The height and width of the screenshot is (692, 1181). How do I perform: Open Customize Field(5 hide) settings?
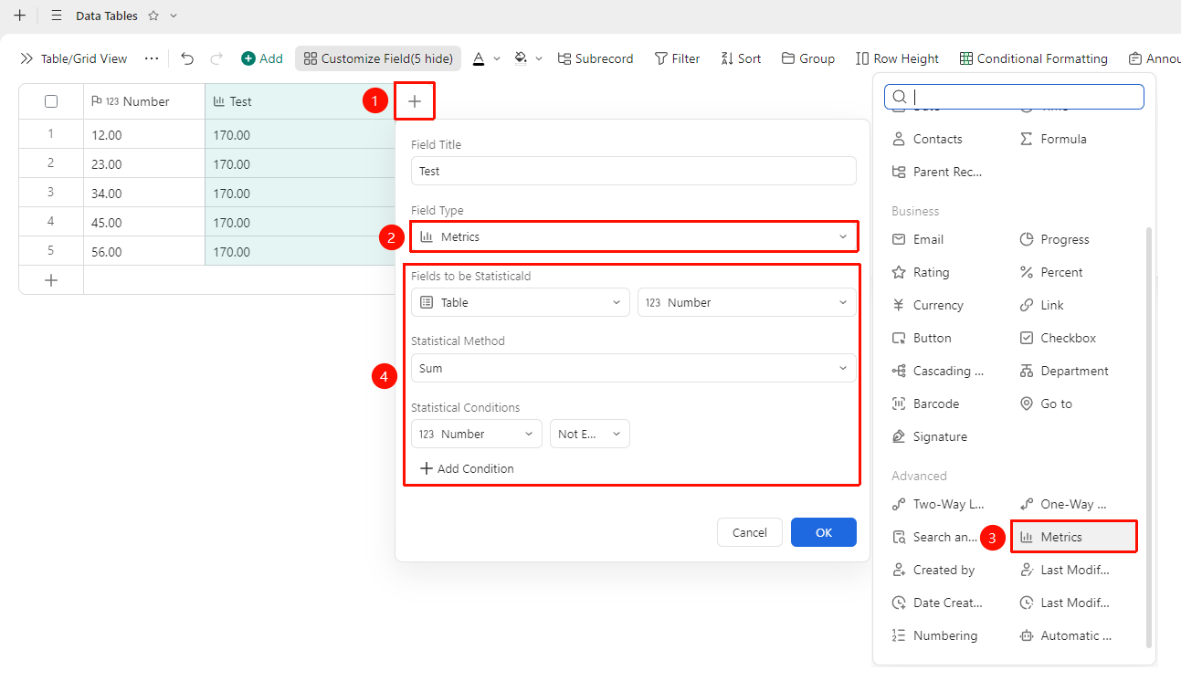coord(378,58)
